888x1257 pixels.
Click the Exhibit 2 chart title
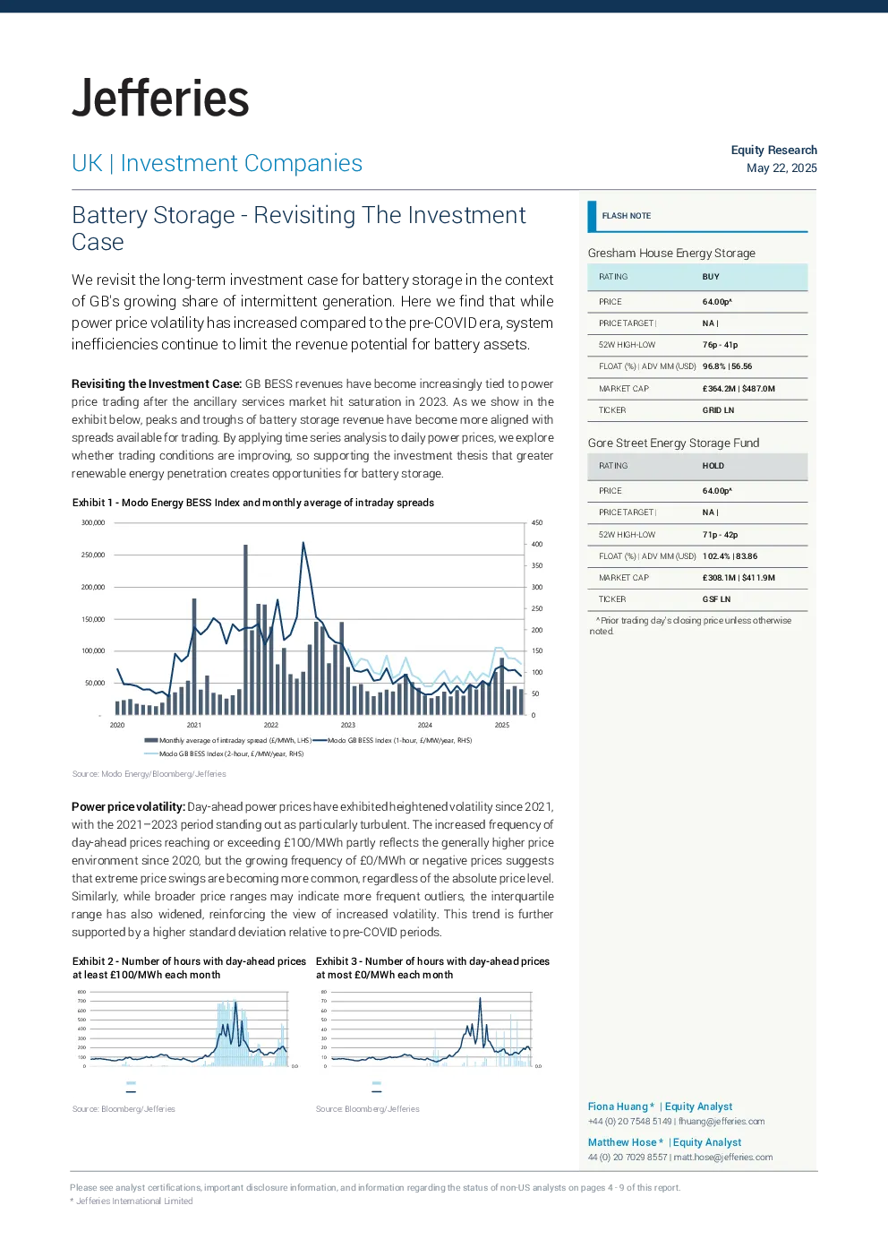point(189,968)
